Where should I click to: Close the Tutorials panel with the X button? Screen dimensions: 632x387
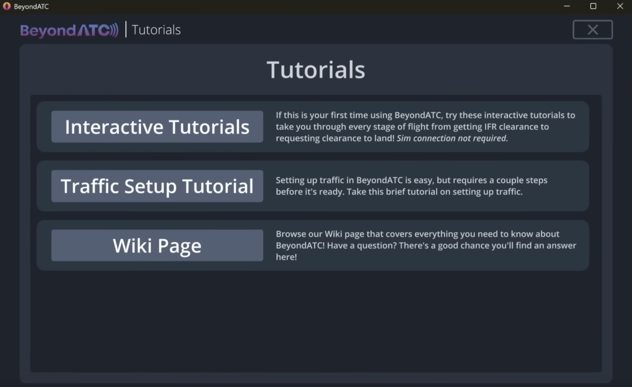tap(592, 30)
